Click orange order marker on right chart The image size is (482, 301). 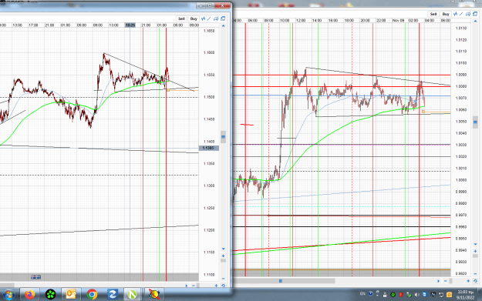(423, 112)
